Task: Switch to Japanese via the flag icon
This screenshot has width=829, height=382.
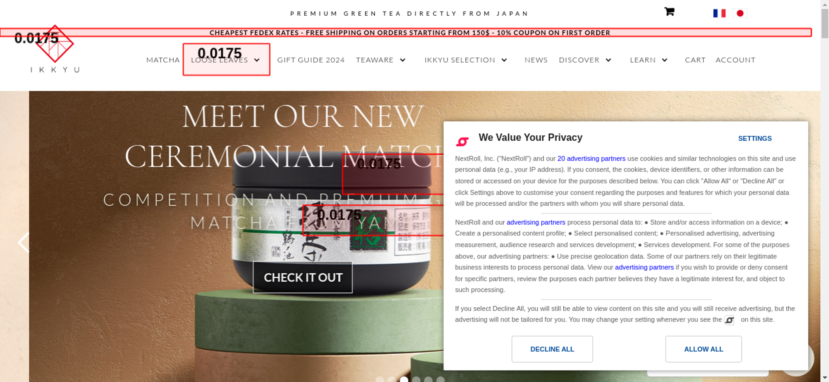Action: click(x=740, y=13)
